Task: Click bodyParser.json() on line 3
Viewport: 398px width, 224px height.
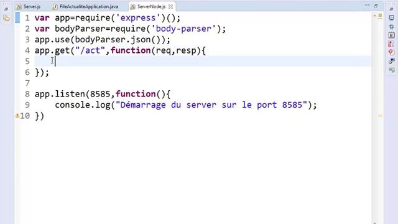Action: (x=118, y=40)
